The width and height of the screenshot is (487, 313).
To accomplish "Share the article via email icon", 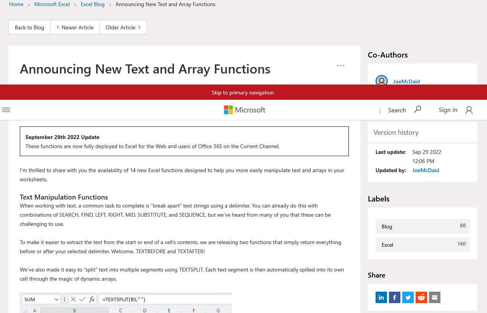I will [x=435, y=297].
